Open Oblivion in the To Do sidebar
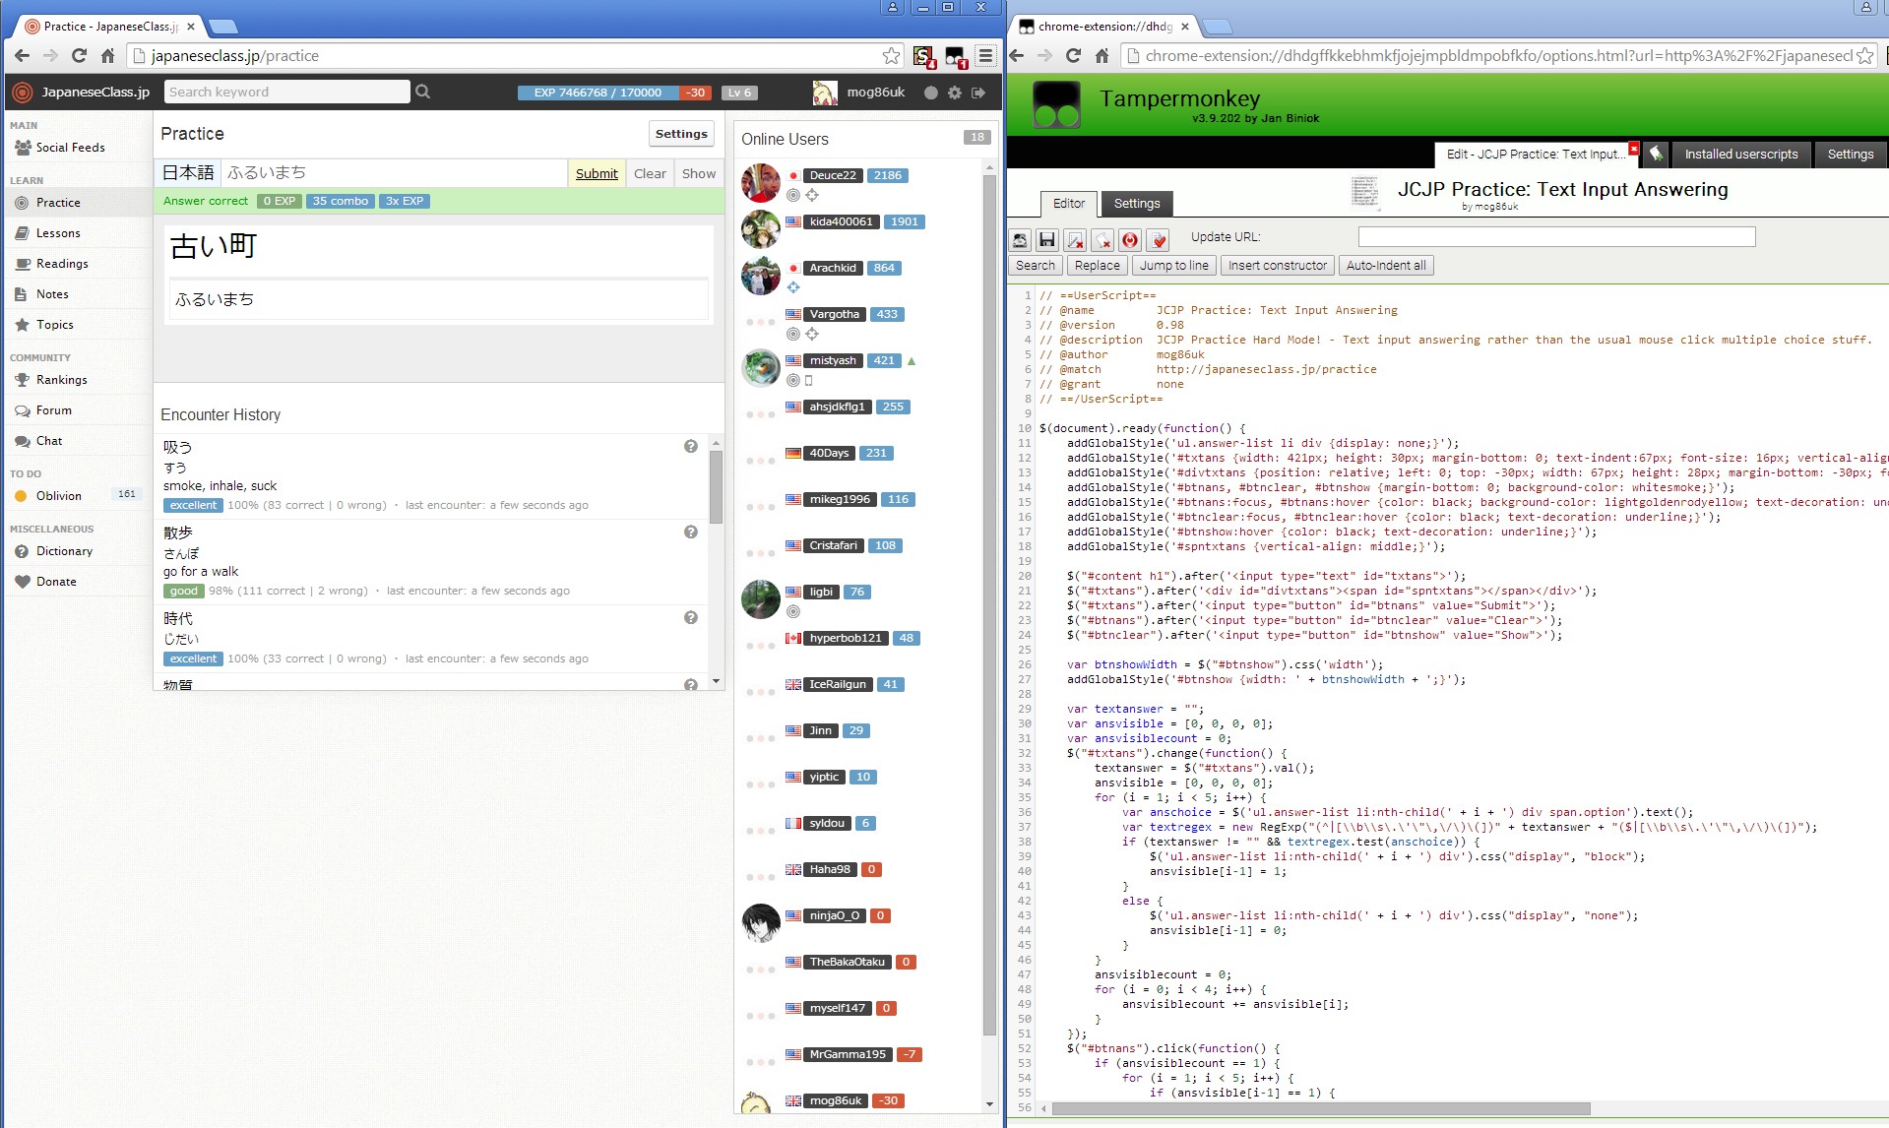This screenshot has width=1889, height=1128. point(59,496)
